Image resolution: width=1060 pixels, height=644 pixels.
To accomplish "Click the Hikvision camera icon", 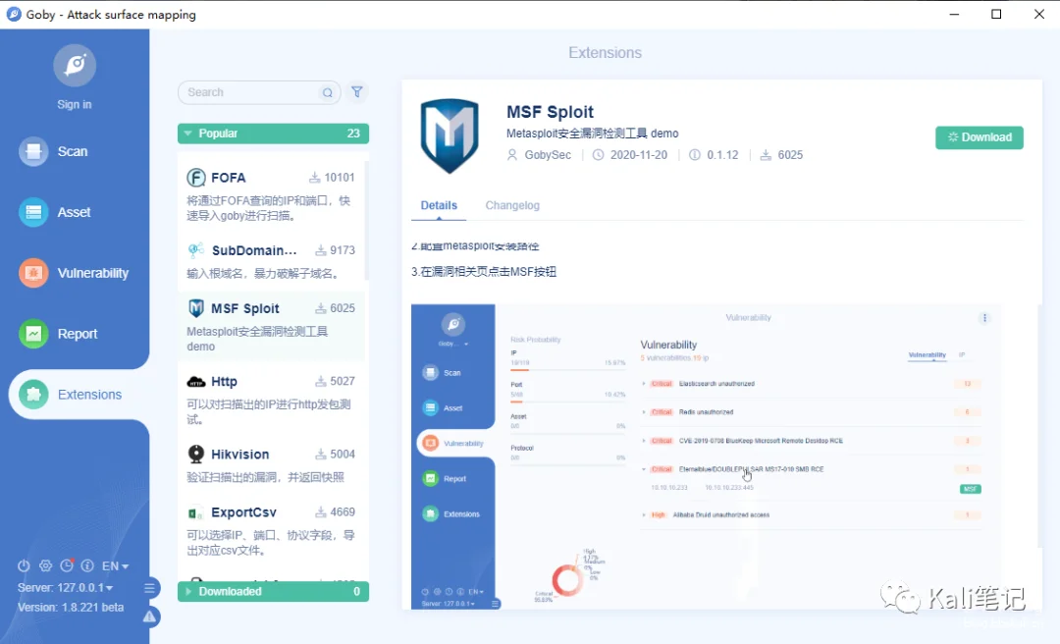I will click(x=196, y=454).
